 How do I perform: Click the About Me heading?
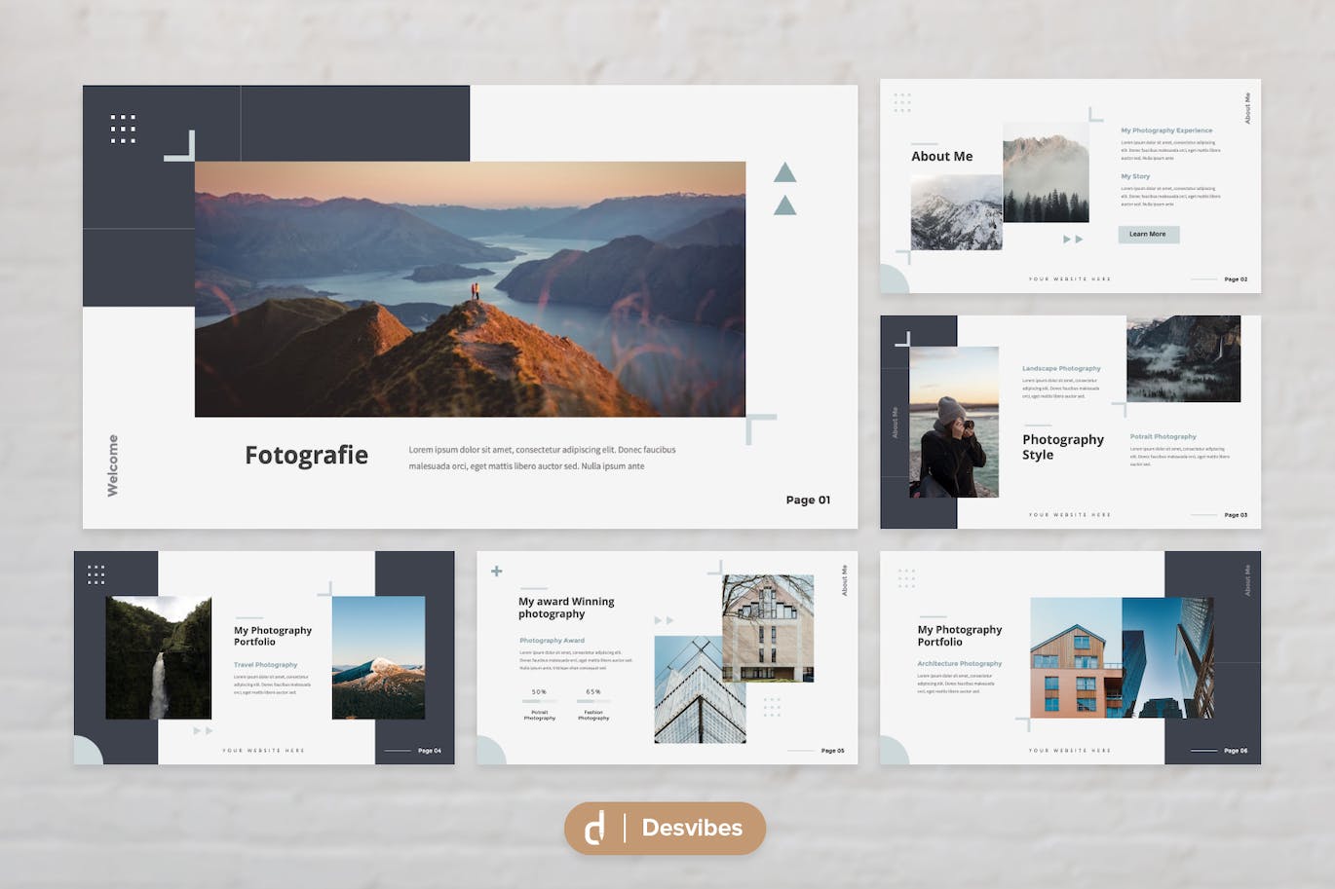(x=941, y=156)
